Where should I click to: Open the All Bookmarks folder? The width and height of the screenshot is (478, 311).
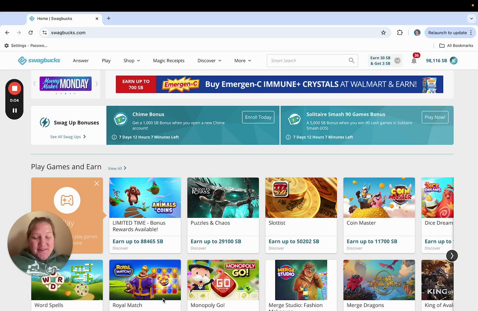(x=456, y=46)
